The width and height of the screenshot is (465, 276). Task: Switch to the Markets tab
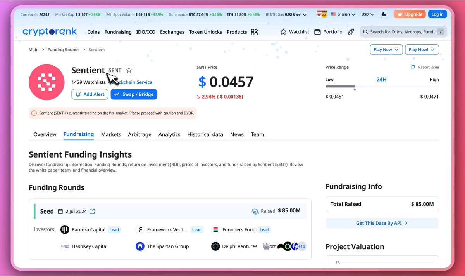(111, 134)
